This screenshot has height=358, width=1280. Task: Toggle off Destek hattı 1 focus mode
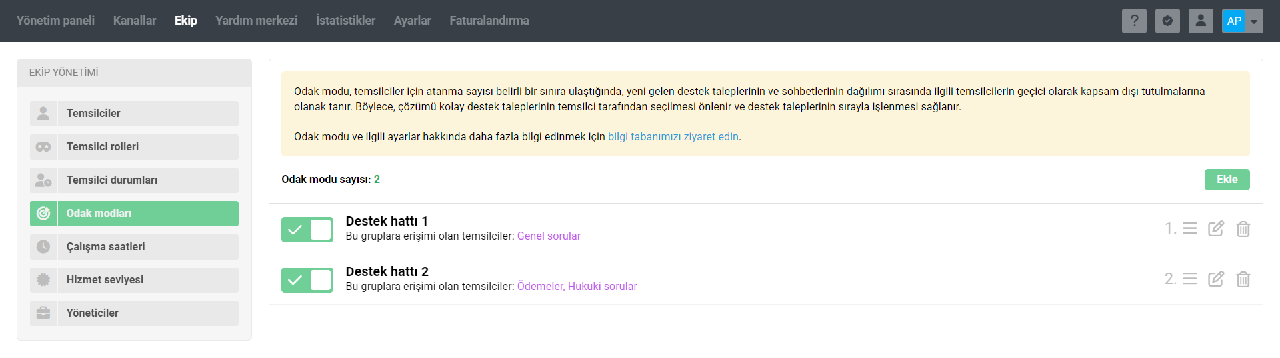tap(307, 230)
